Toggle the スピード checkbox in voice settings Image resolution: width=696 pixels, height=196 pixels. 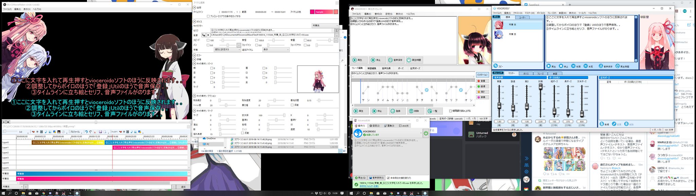(208, 40)
